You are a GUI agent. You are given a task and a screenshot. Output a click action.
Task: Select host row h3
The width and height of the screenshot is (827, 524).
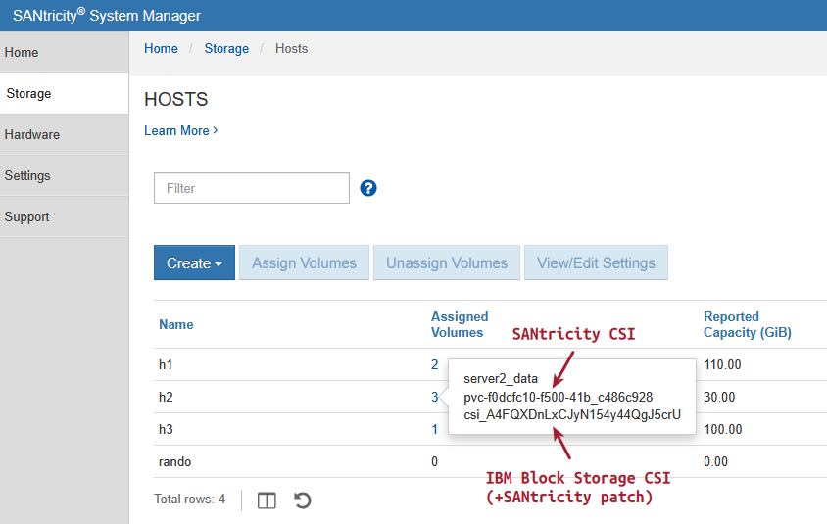coord(491,429)
